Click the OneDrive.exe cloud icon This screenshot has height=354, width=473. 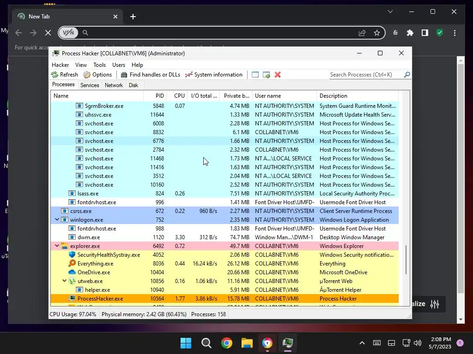(x=72, y=272)
